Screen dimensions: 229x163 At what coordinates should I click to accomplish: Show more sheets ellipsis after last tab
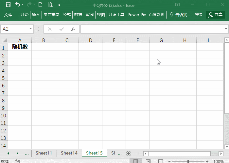point(120,154)
